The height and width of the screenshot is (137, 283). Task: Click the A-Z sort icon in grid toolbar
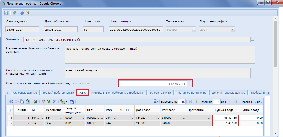point(36,102)
